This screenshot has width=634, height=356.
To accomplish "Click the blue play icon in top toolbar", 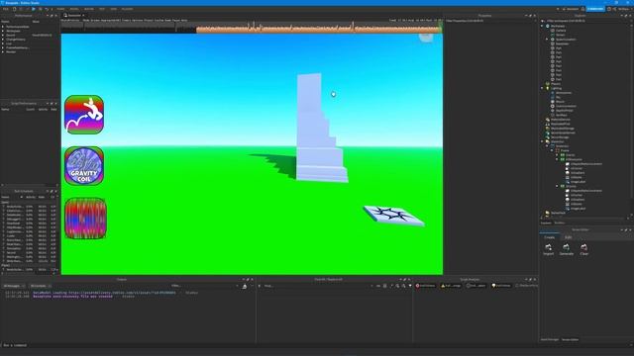I will click(33, 9).
